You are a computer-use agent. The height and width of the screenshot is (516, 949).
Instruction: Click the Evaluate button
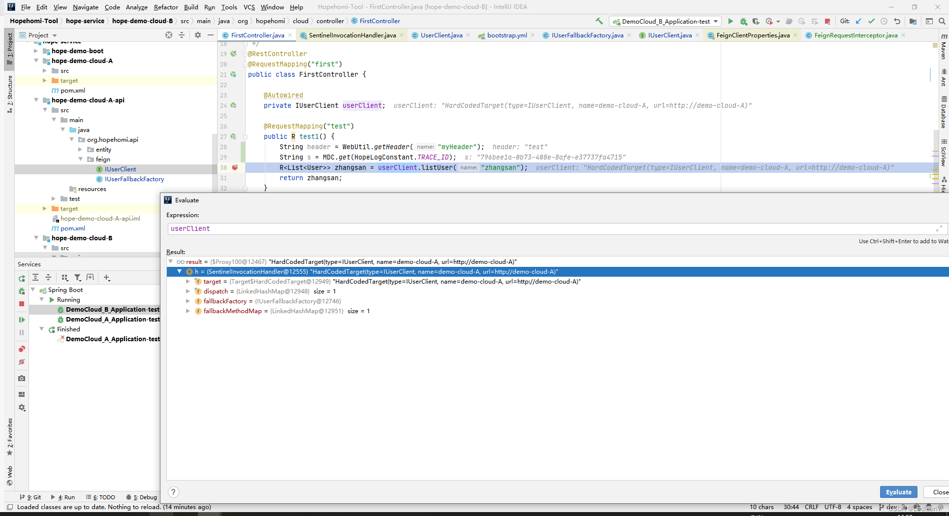[899, 492]
